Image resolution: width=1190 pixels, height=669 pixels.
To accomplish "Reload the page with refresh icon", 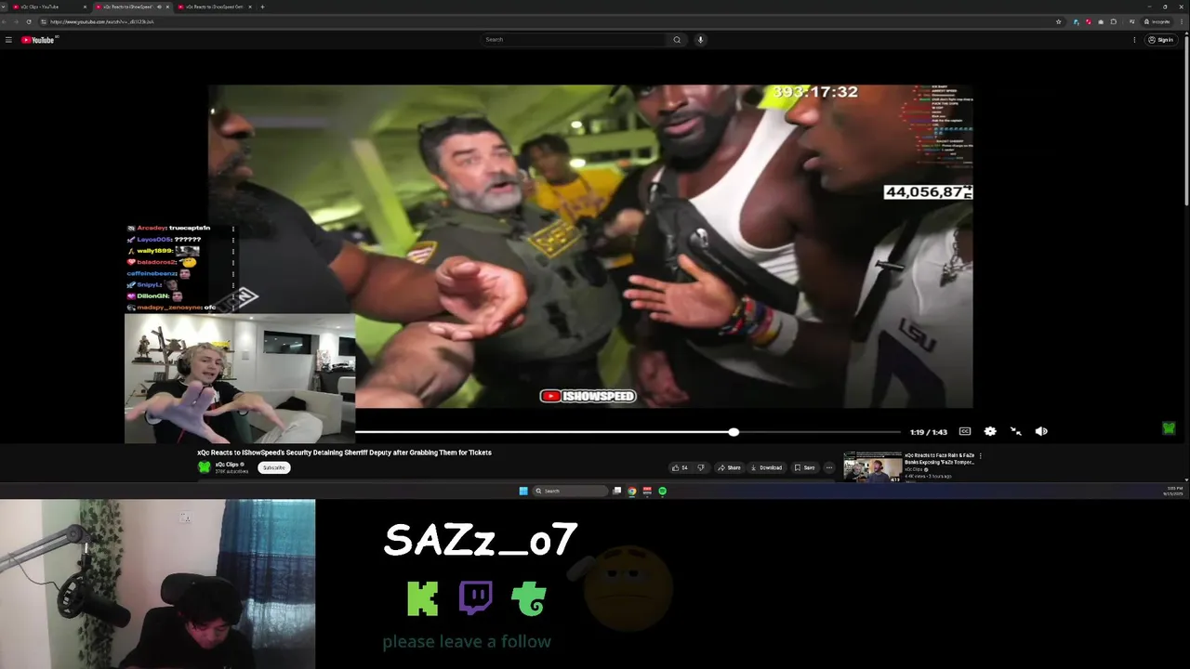I will [x=29, y=21].
